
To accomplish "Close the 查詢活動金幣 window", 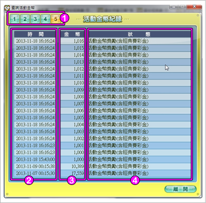I will tap(194, 7).
